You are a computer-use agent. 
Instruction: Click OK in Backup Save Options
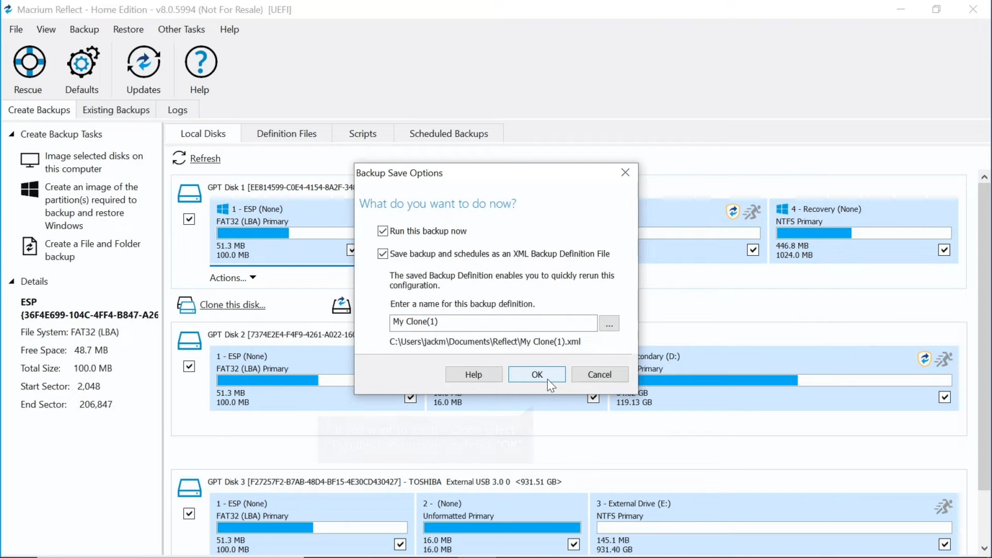[x=537, y=375]
